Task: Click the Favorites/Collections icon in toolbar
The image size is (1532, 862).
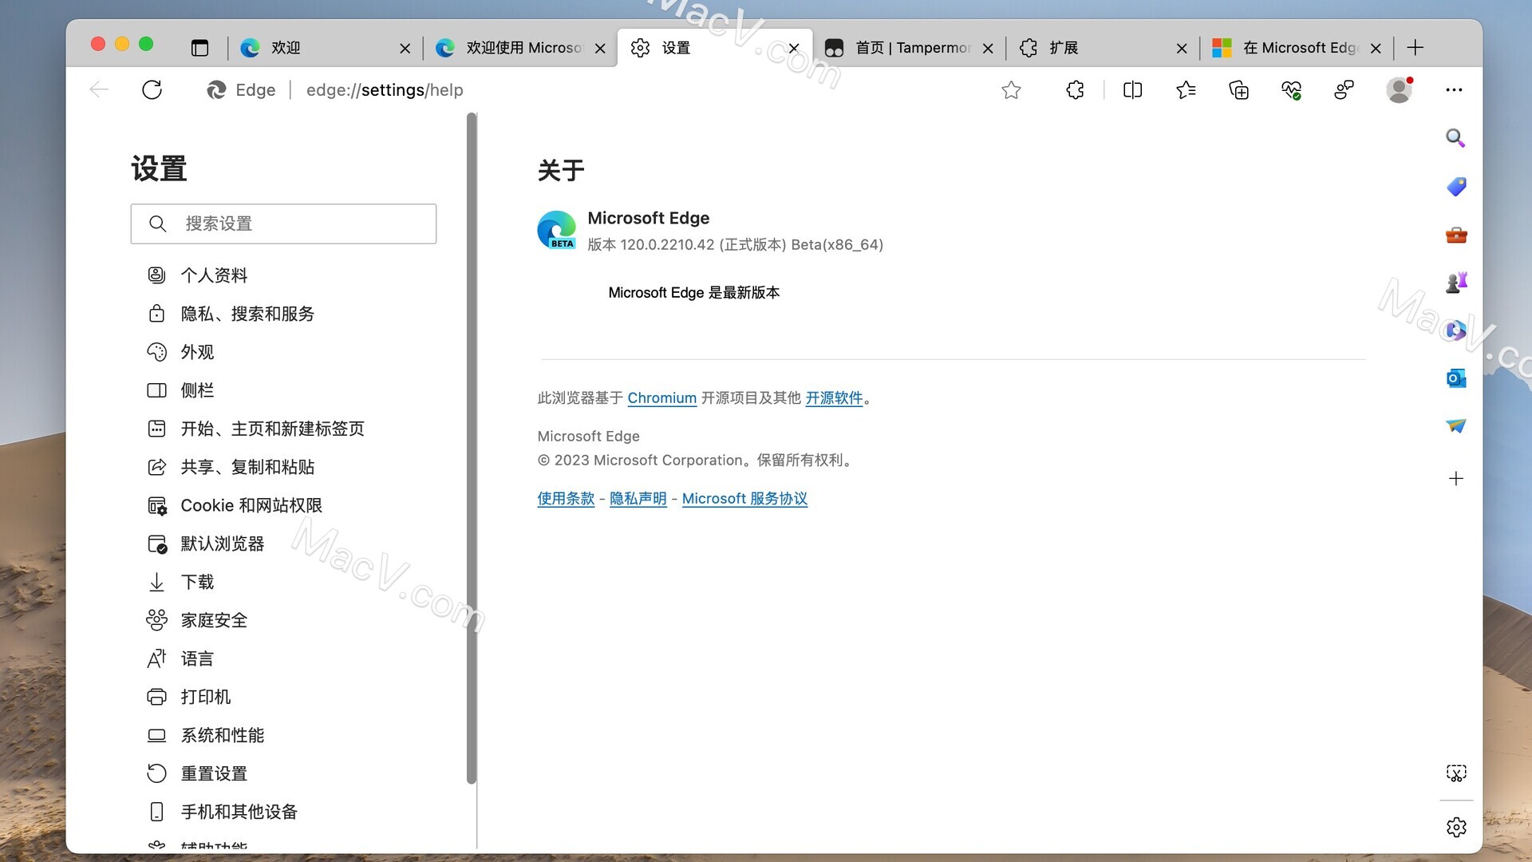Action: [1186, 89]
